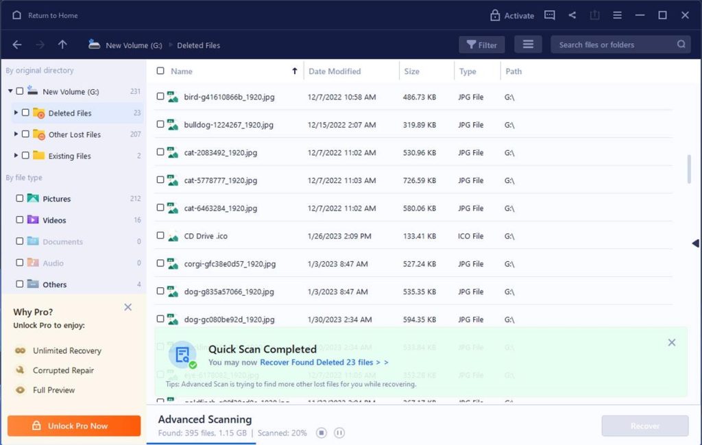
Task: Stop the advanced scanning
Action: [321, 433]
